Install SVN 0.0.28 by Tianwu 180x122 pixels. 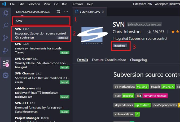click(65, 53)
